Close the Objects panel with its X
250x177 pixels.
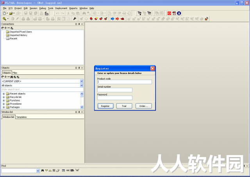[x=82, y=68]
